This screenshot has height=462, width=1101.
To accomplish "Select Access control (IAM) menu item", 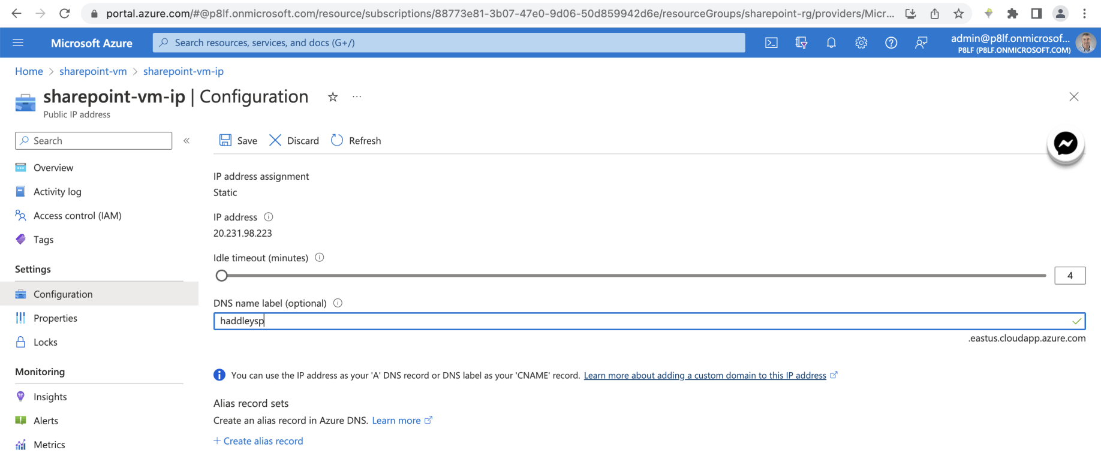I will [x=77, y=216].
